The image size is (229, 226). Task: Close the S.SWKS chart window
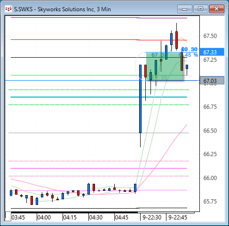click(x=217, y=9)
